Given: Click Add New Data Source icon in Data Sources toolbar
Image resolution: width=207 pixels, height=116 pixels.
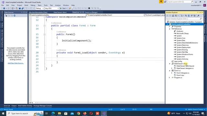Looking at the screenshot, I should 6,15.
